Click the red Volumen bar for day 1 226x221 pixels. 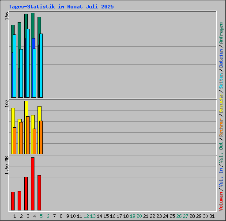pyautogui.click(x=13, y=201)
